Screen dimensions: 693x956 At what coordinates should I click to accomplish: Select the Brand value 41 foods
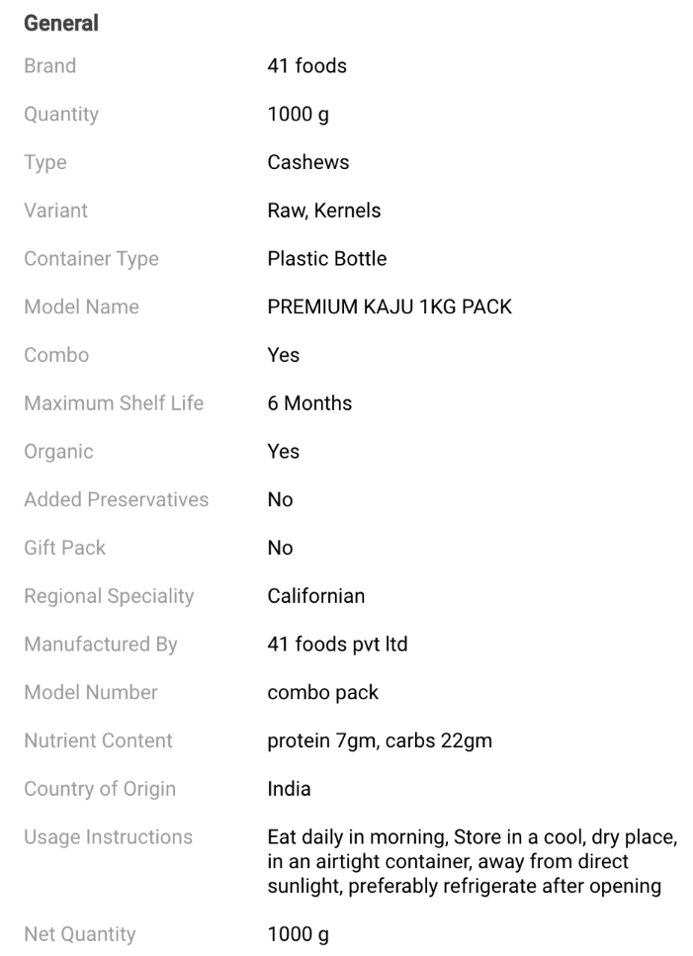(x=306, y=66)
